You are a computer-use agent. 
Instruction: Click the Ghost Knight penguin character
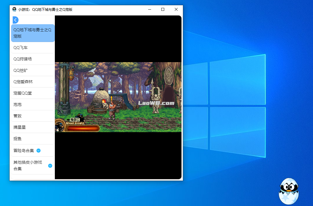tap(80, 118)
